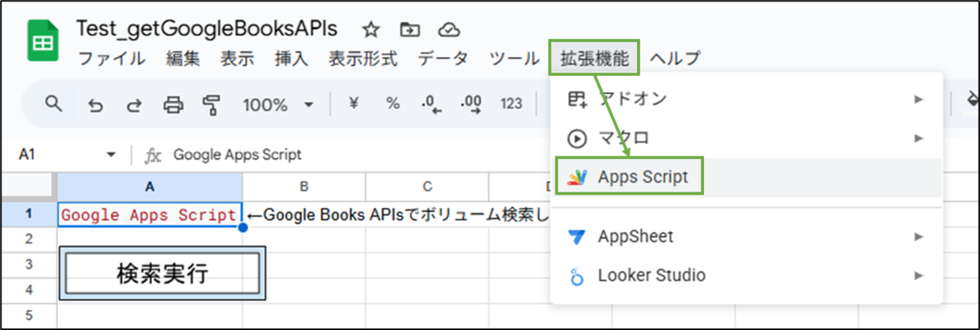Image resolution: width=980 pixels, height=330 pixels.
Task: Select cell A1 containing Google Apps Script
Action: click(150, 214)
